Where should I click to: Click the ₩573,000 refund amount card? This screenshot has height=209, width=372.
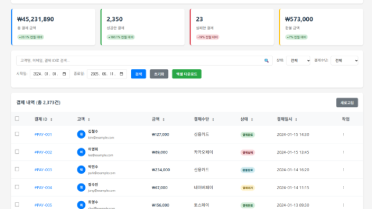pos(321,27)
